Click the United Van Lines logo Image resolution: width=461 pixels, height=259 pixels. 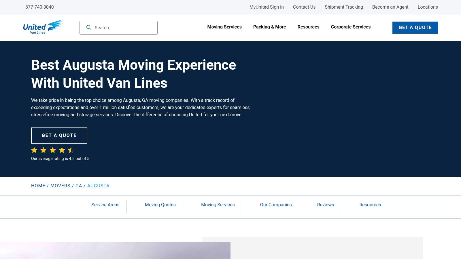point(43,27)
